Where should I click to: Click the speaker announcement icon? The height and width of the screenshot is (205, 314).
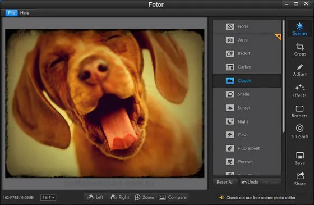221,198
